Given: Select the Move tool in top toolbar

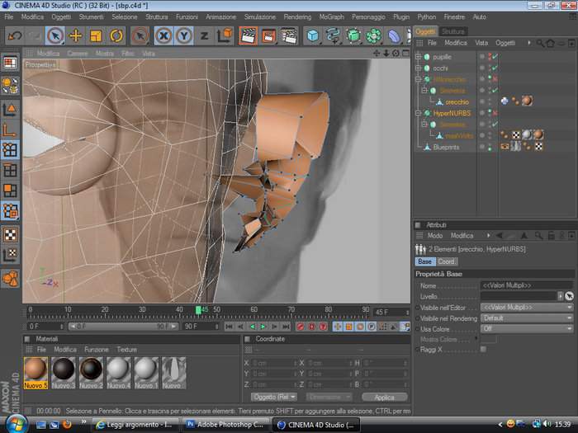Looking at the screenshot, I should (x=75, y=35).
